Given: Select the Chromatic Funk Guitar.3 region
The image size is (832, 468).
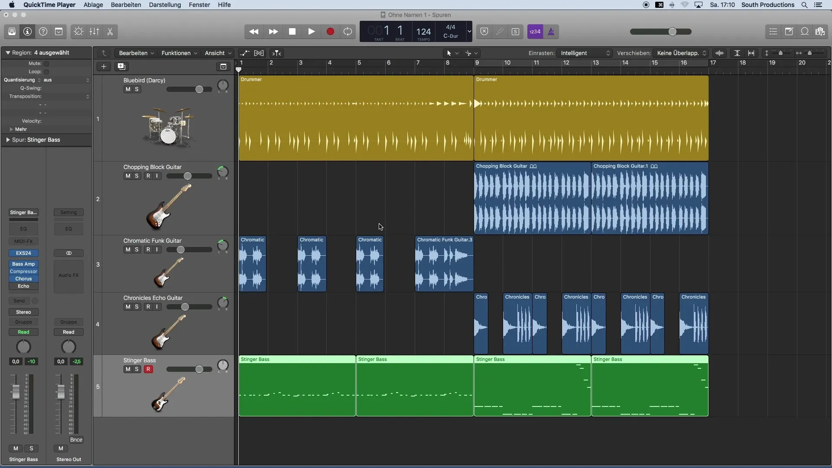Looking at the screenshot, I should coord(444,263).
